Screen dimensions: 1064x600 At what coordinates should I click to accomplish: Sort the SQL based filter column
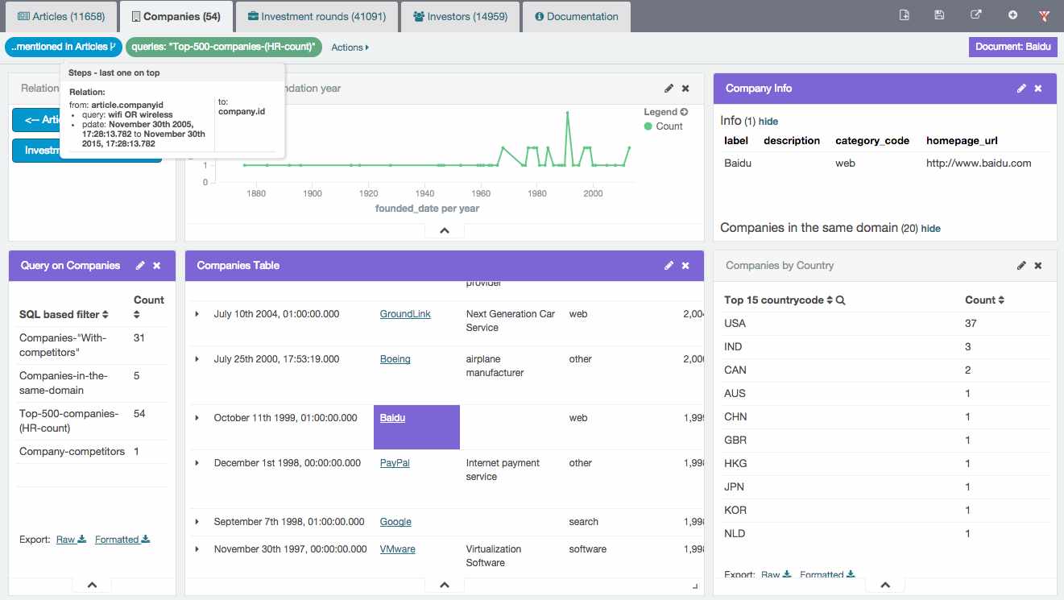(x=105, y=315)
